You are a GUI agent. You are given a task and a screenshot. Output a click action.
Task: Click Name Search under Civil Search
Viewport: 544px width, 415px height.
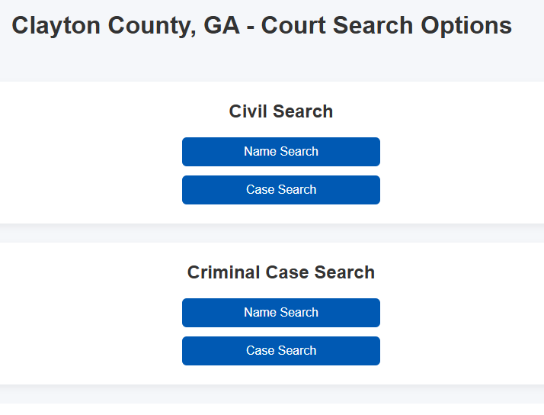point(280,152)
